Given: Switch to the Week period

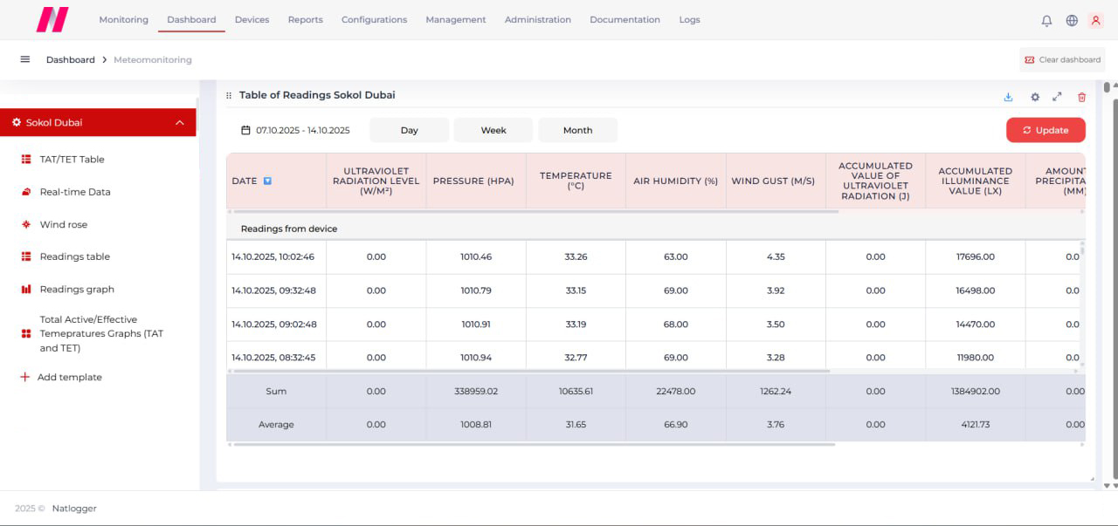Looking at the screenshot, I should [493, 131].
